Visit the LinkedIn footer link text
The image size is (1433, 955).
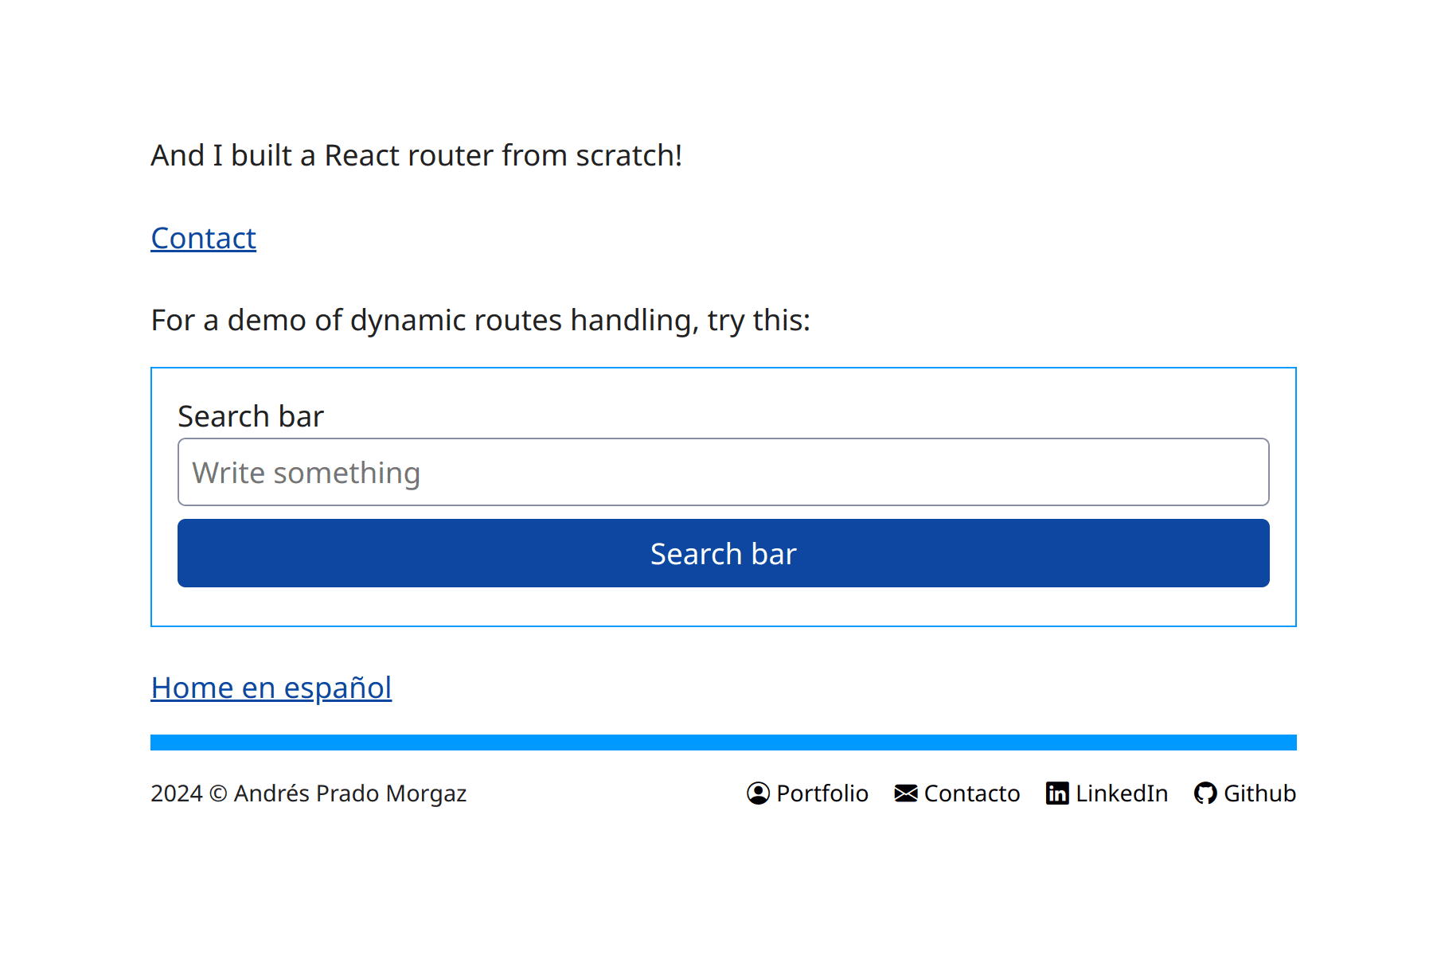[x=1122, y=793]
